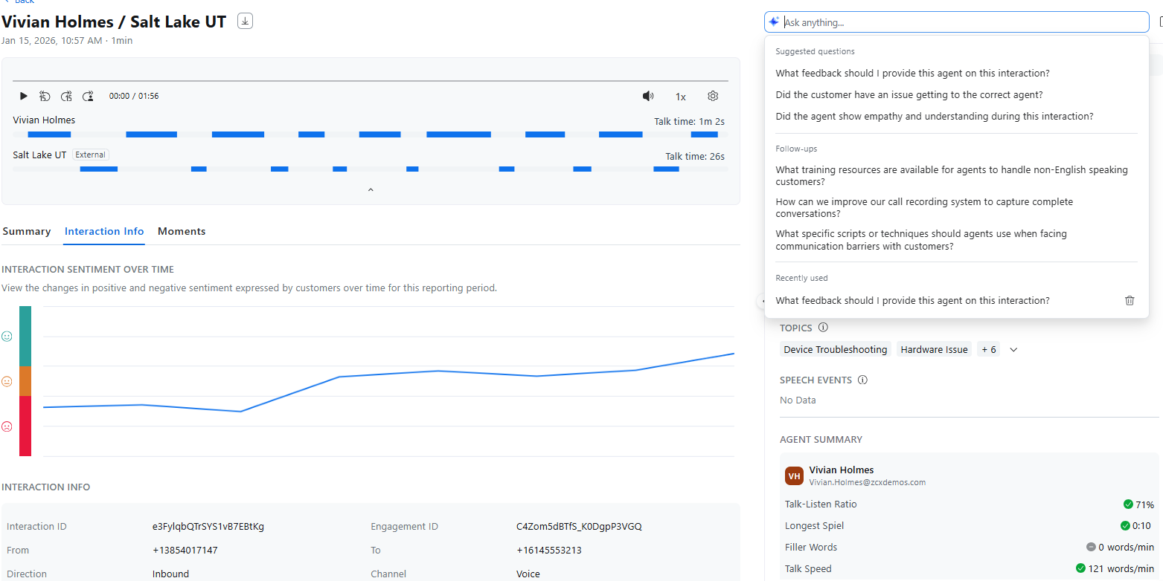The height and width of the screenshot is (581, 1163).
Task: Open player settings gear
Action: [713, 96]
